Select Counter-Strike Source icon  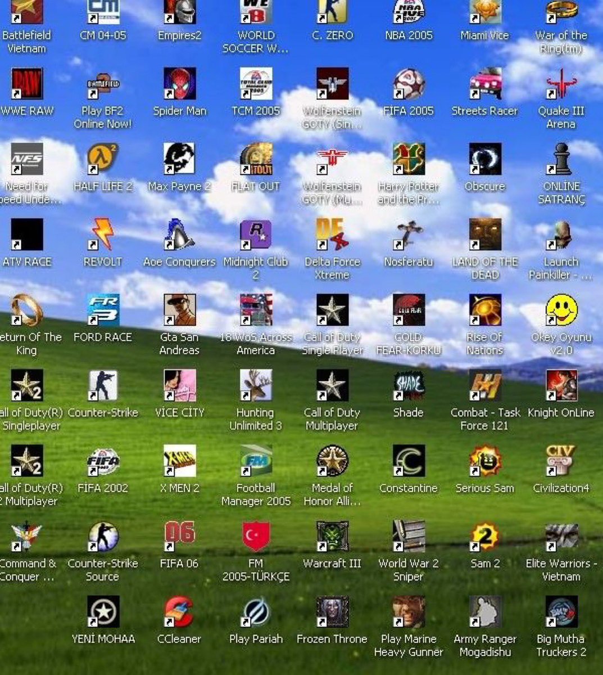pos(103,536)
